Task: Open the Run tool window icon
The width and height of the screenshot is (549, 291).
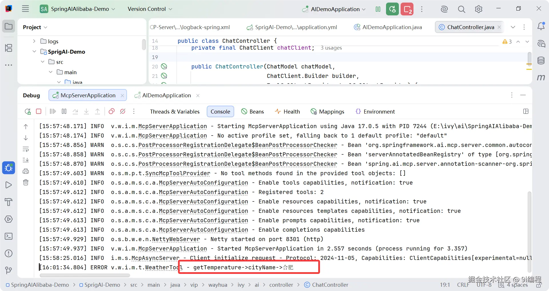Action: click(9, 185)
